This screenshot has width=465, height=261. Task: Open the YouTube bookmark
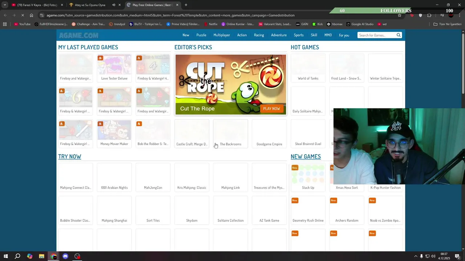point(22,24)
